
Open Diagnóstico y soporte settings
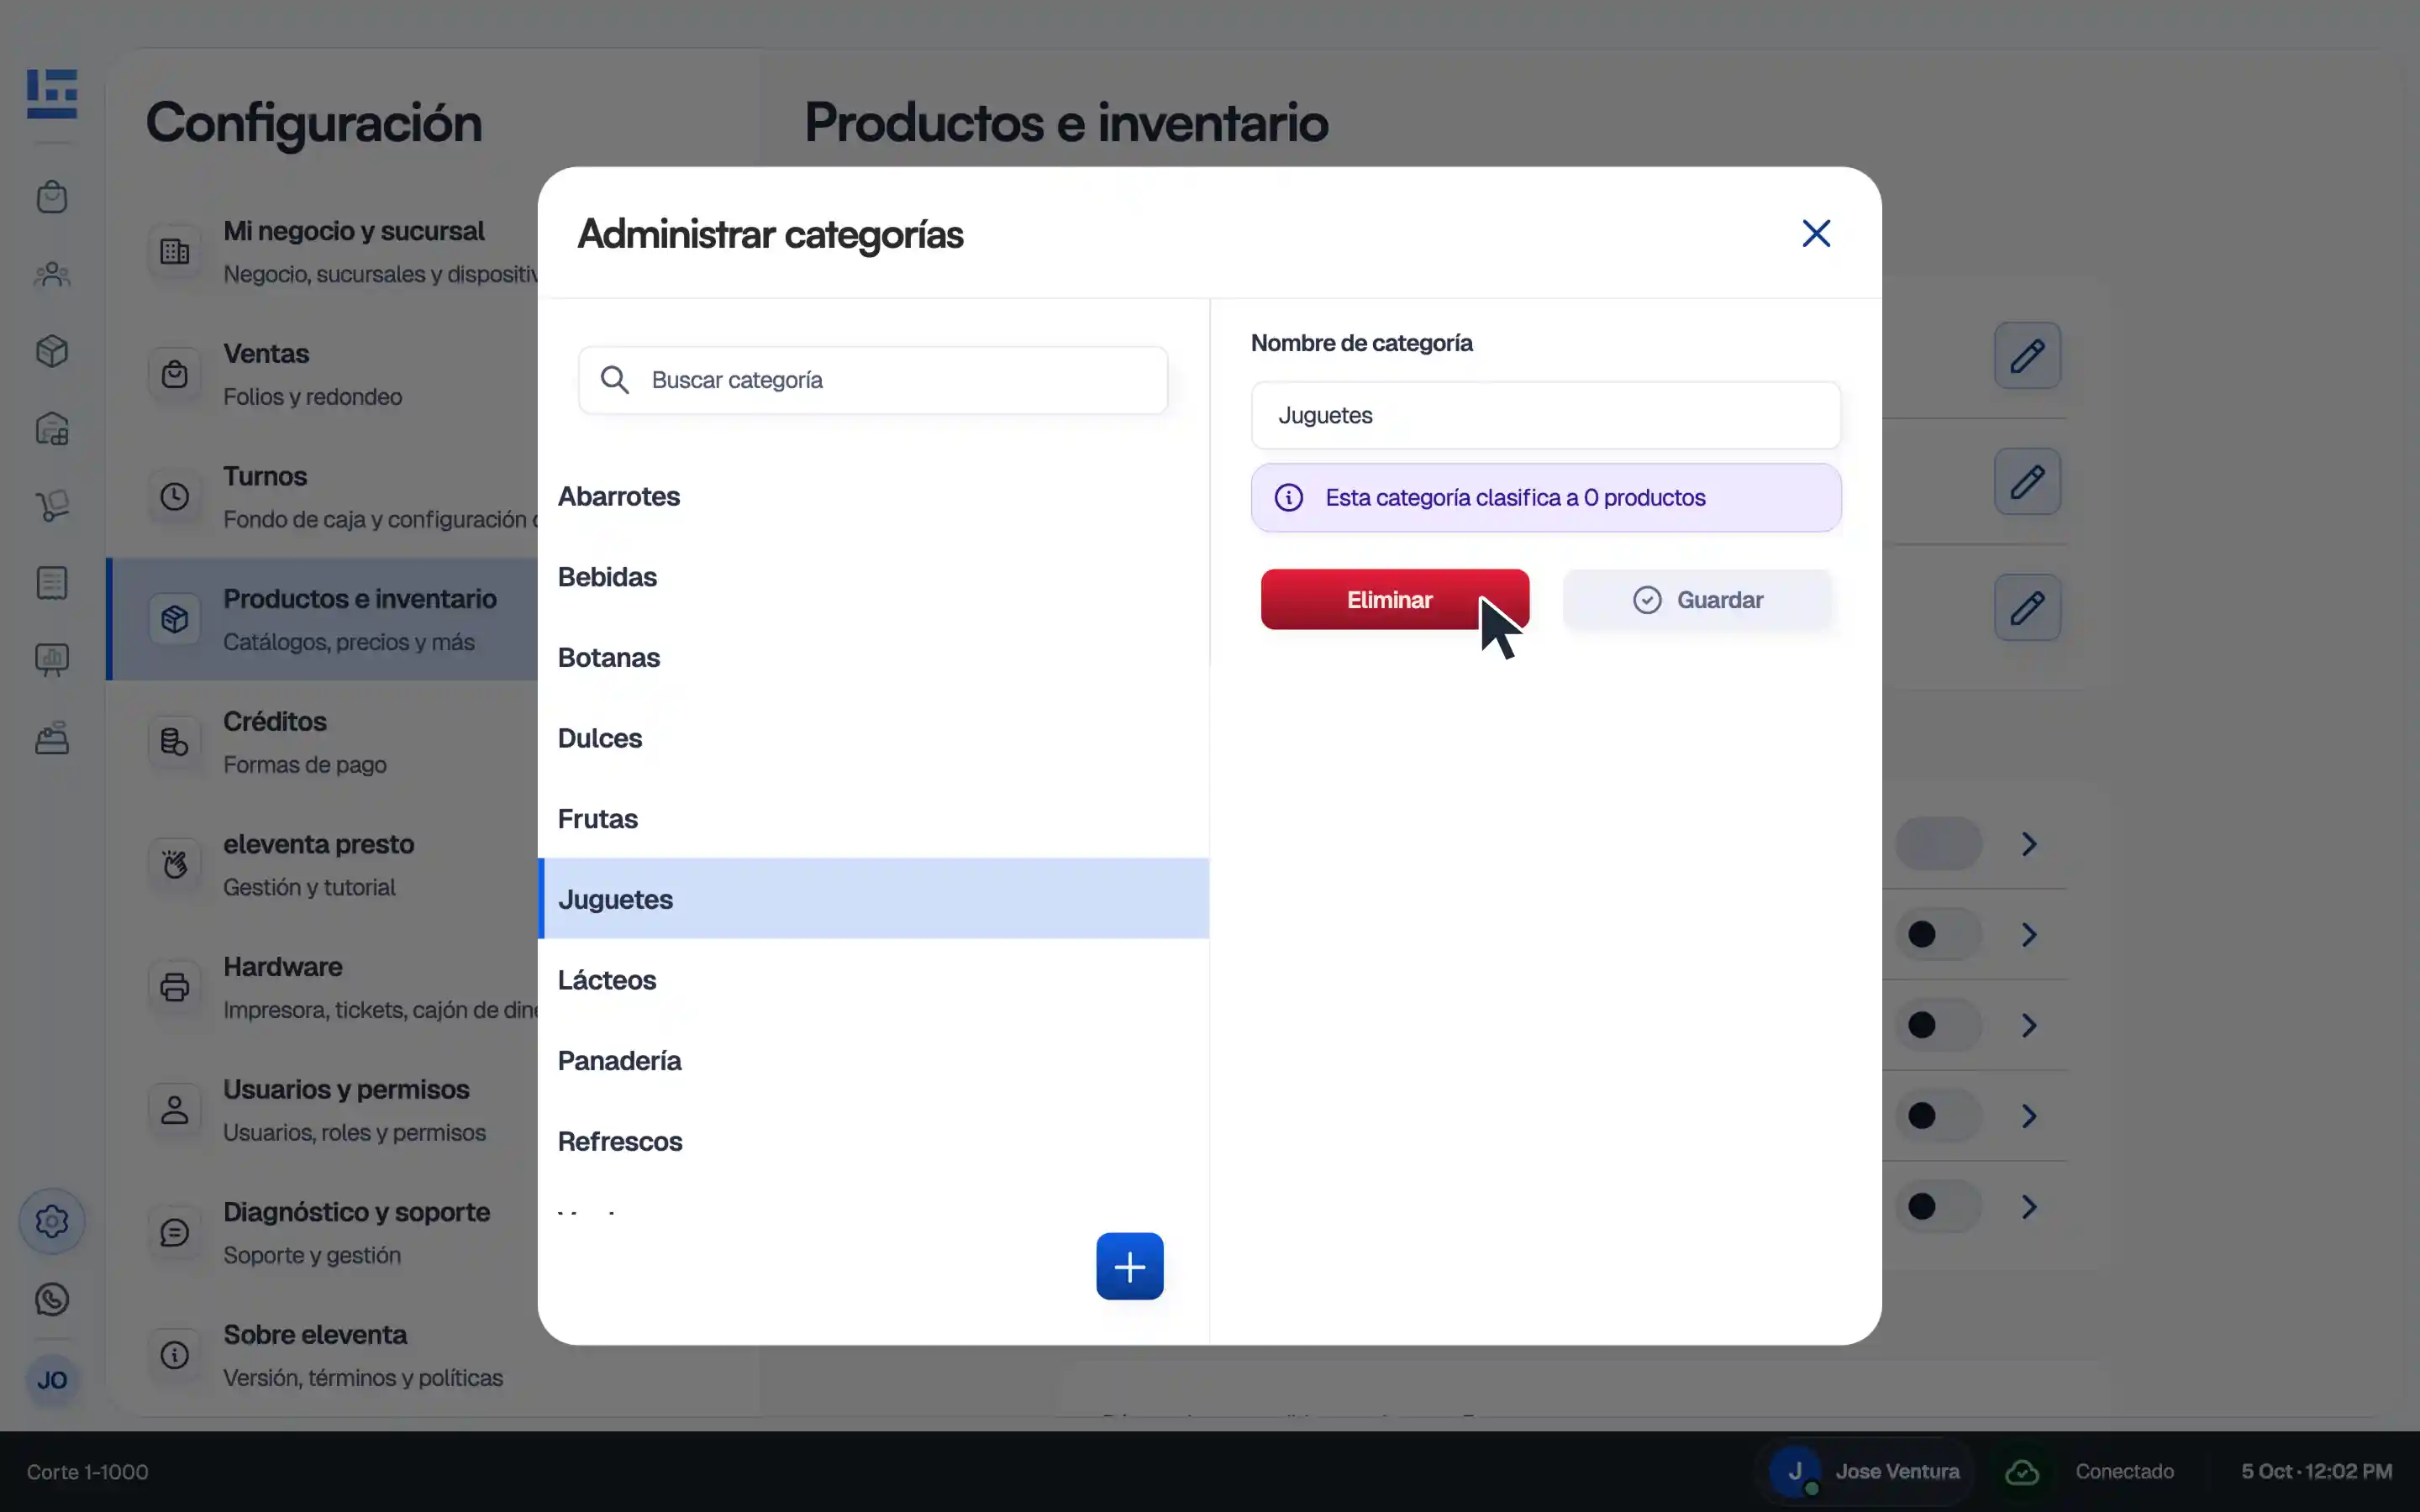click(322, 1232)
